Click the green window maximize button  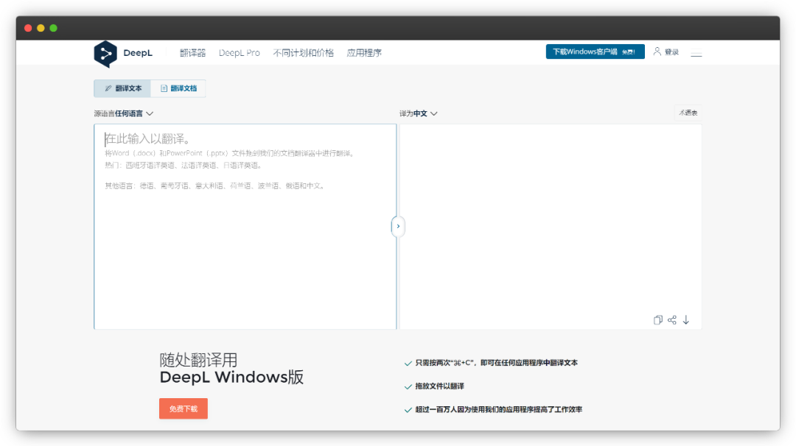pos(53,28)
